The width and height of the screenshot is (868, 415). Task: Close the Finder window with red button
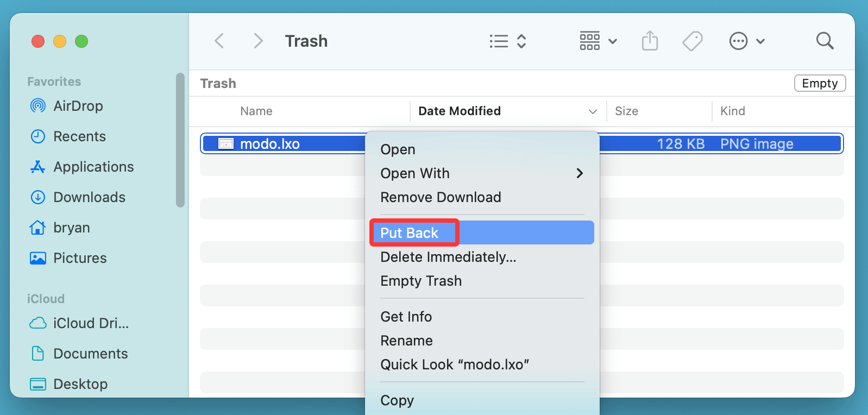pyautogui.click(x=38, y=41)
